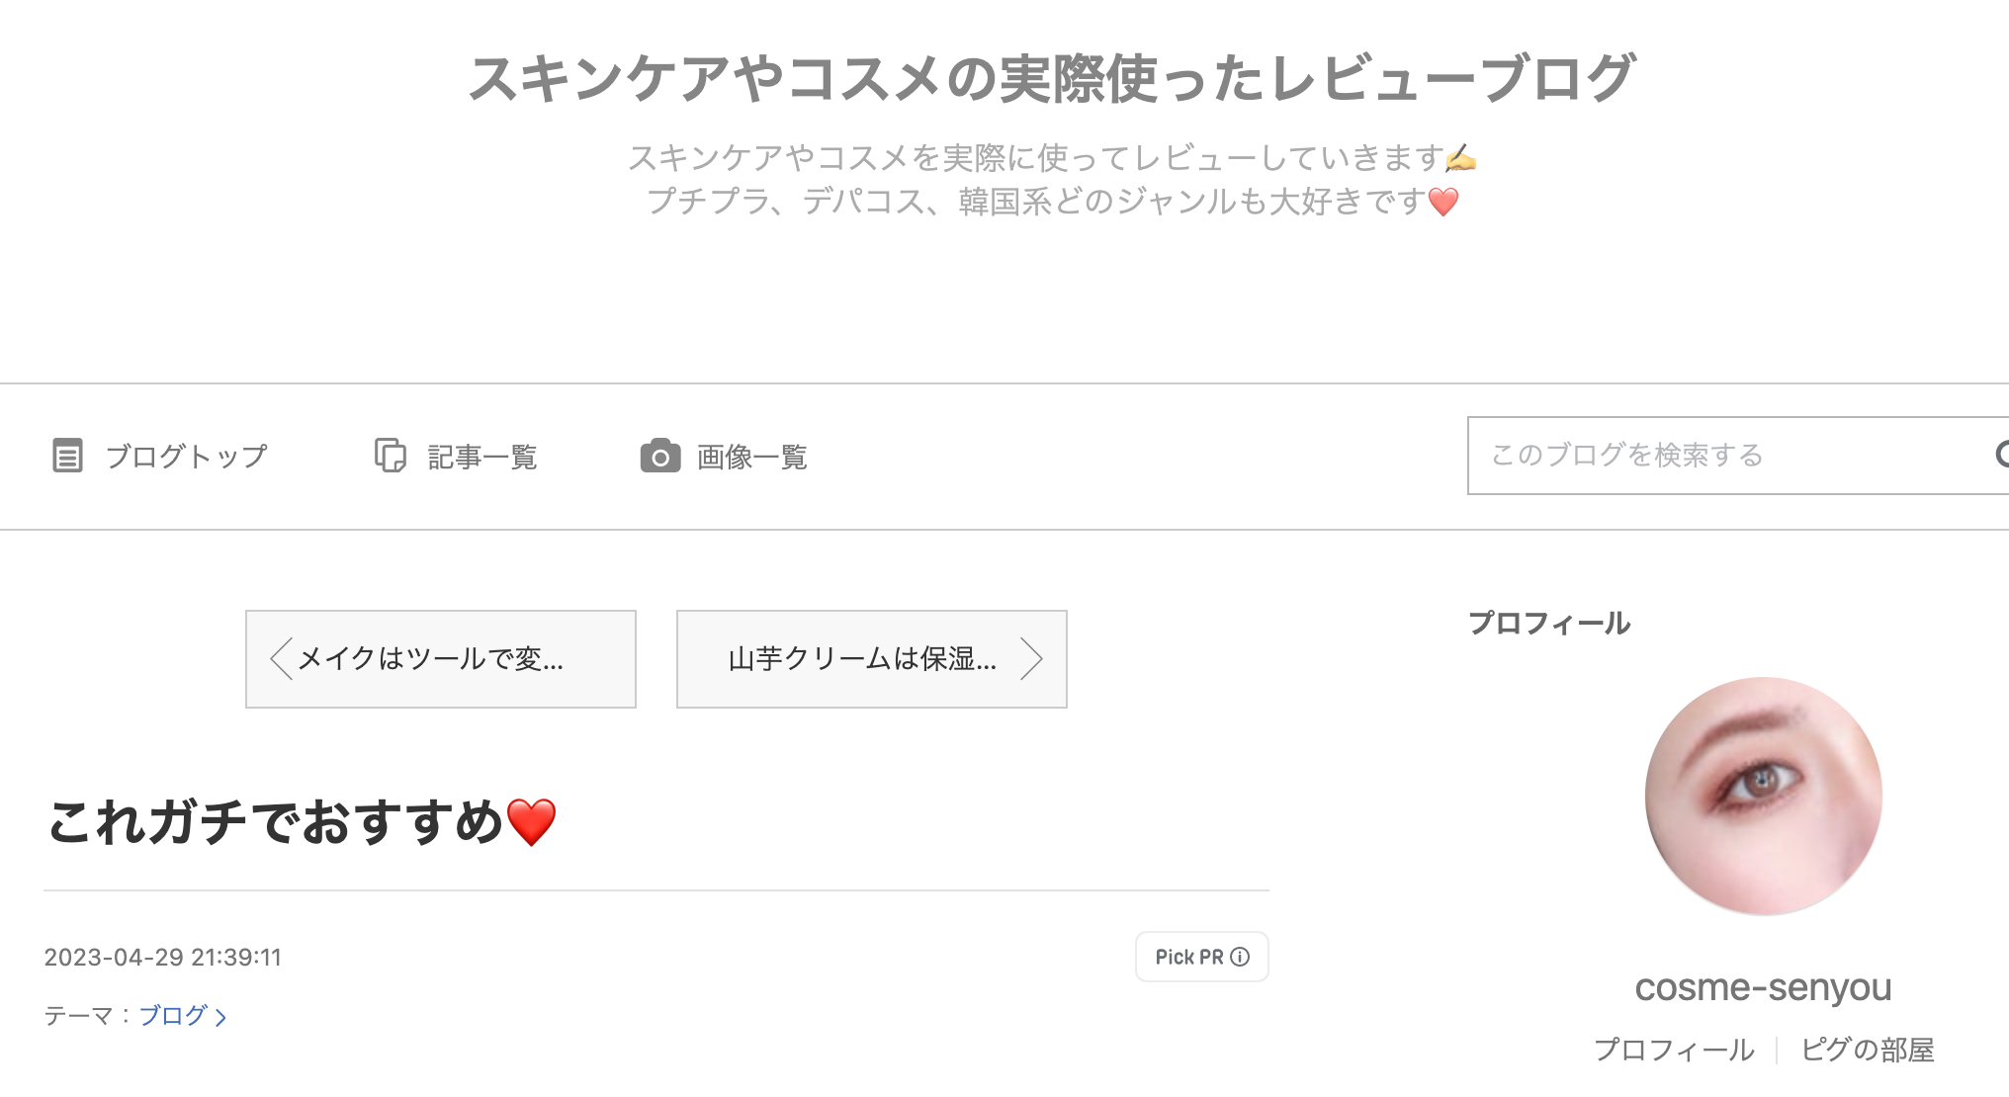The width and height of the screenshot is (2009, 1097).
Task: Click the search magnifier icon
Action: point(2001,455)
